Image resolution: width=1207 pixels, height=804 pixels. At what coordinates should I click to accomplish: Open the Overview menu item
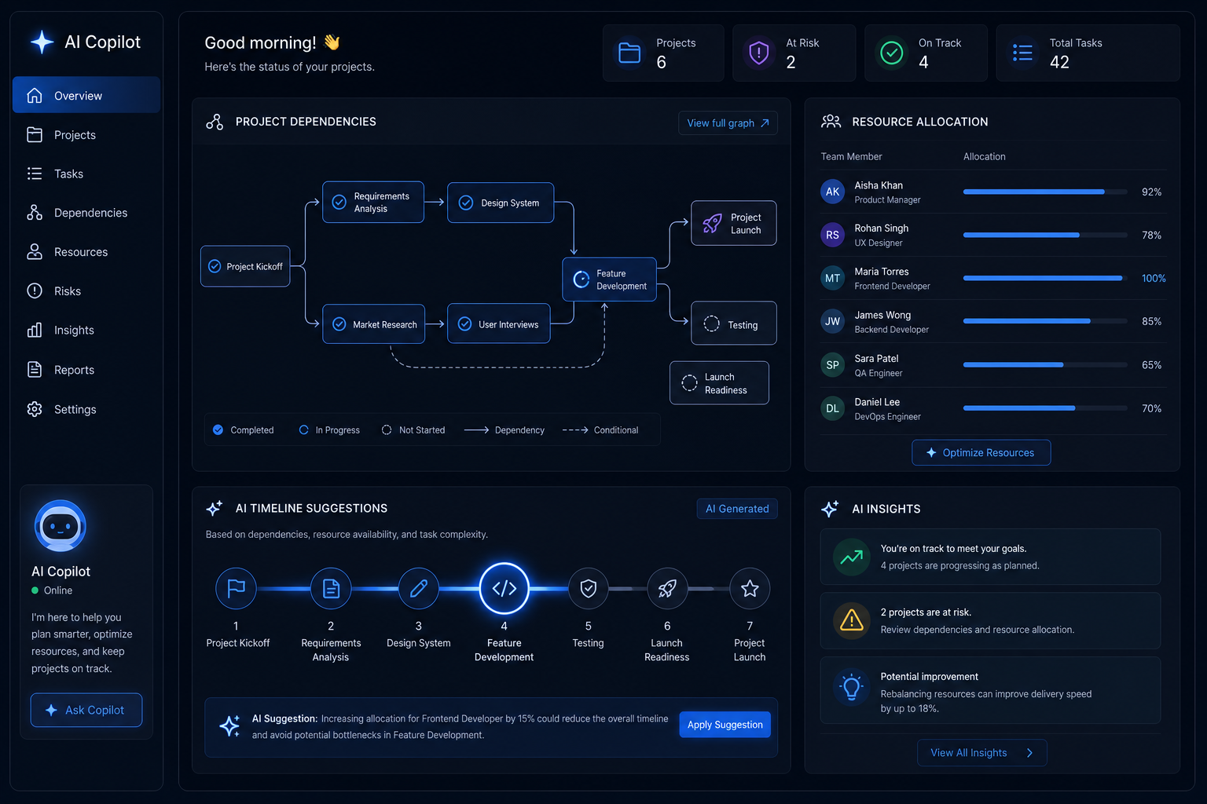point(86,95)
